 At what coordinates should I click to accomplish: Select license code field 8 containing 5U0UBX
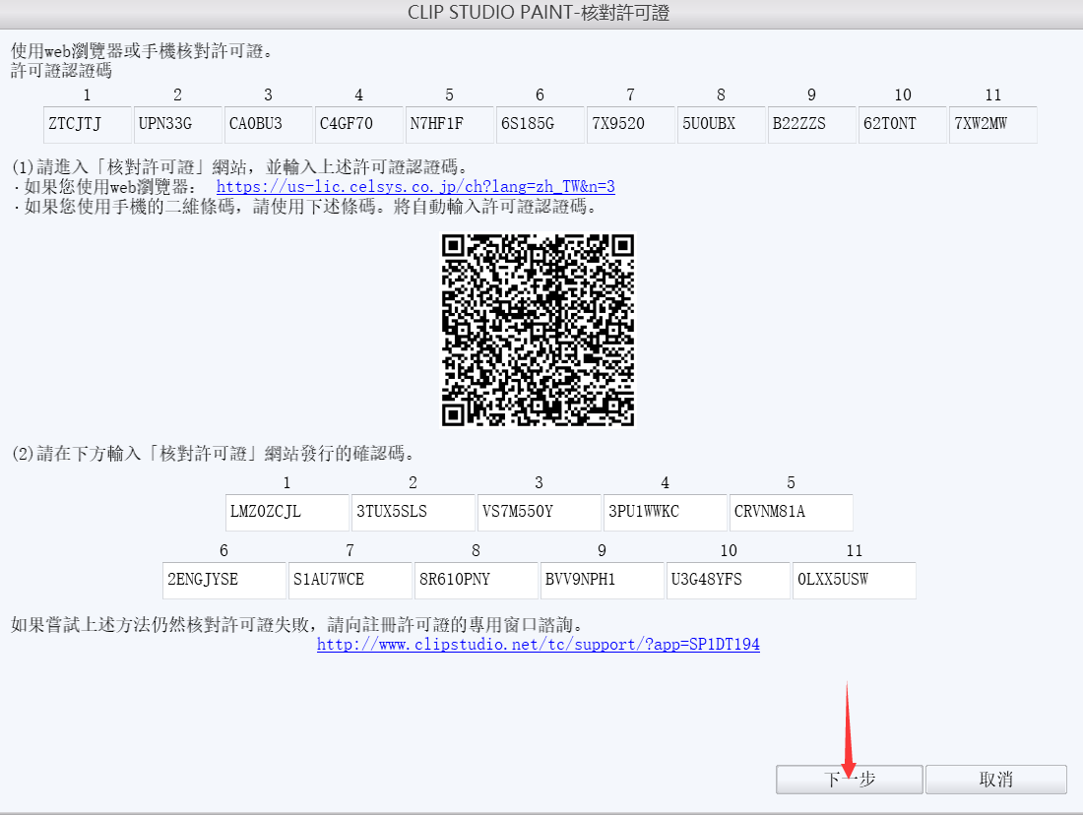[x=721, y=124]
